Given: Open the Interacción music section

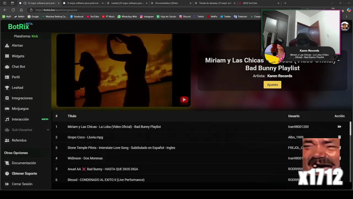Looking at the screenshot, I should pos(20,119).
